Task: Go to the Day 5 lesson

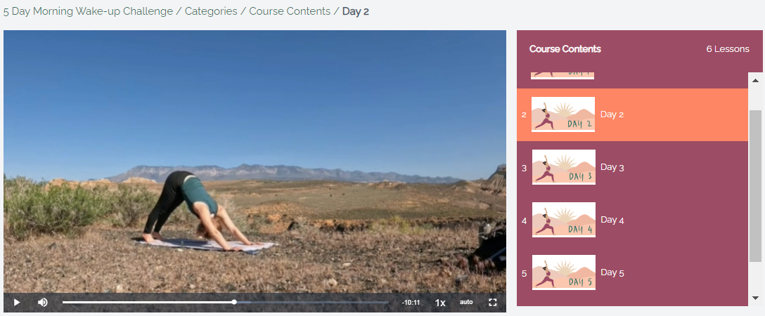Action: pyautogui.click(x=632, y=272)
